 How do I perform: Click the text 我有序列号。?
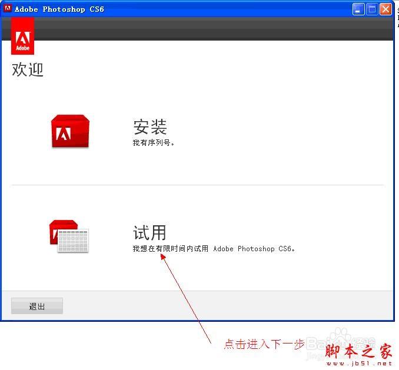pos(154,143)
